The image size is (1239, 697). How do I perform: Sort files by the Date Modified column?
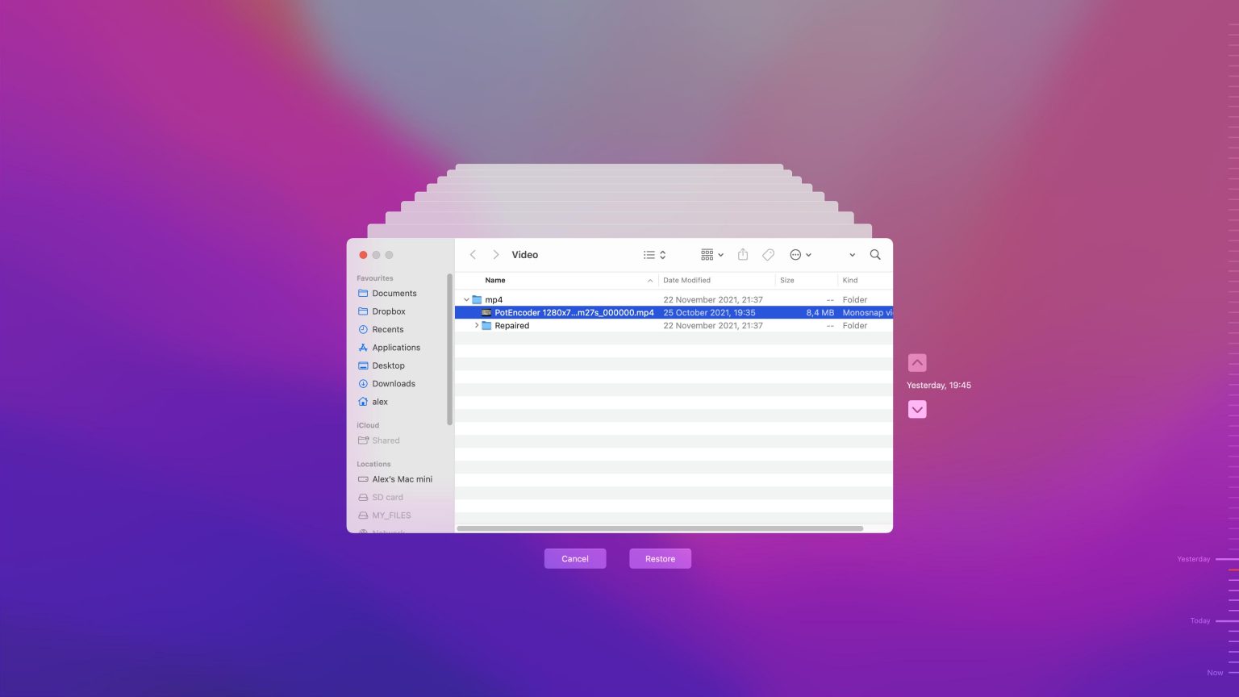(686, 280)
